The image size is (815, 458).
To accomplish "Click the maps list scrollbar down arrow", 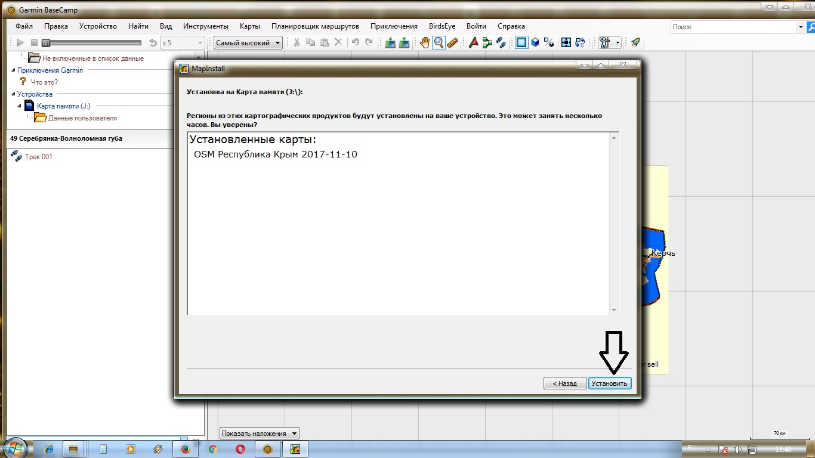I will 614,310.
